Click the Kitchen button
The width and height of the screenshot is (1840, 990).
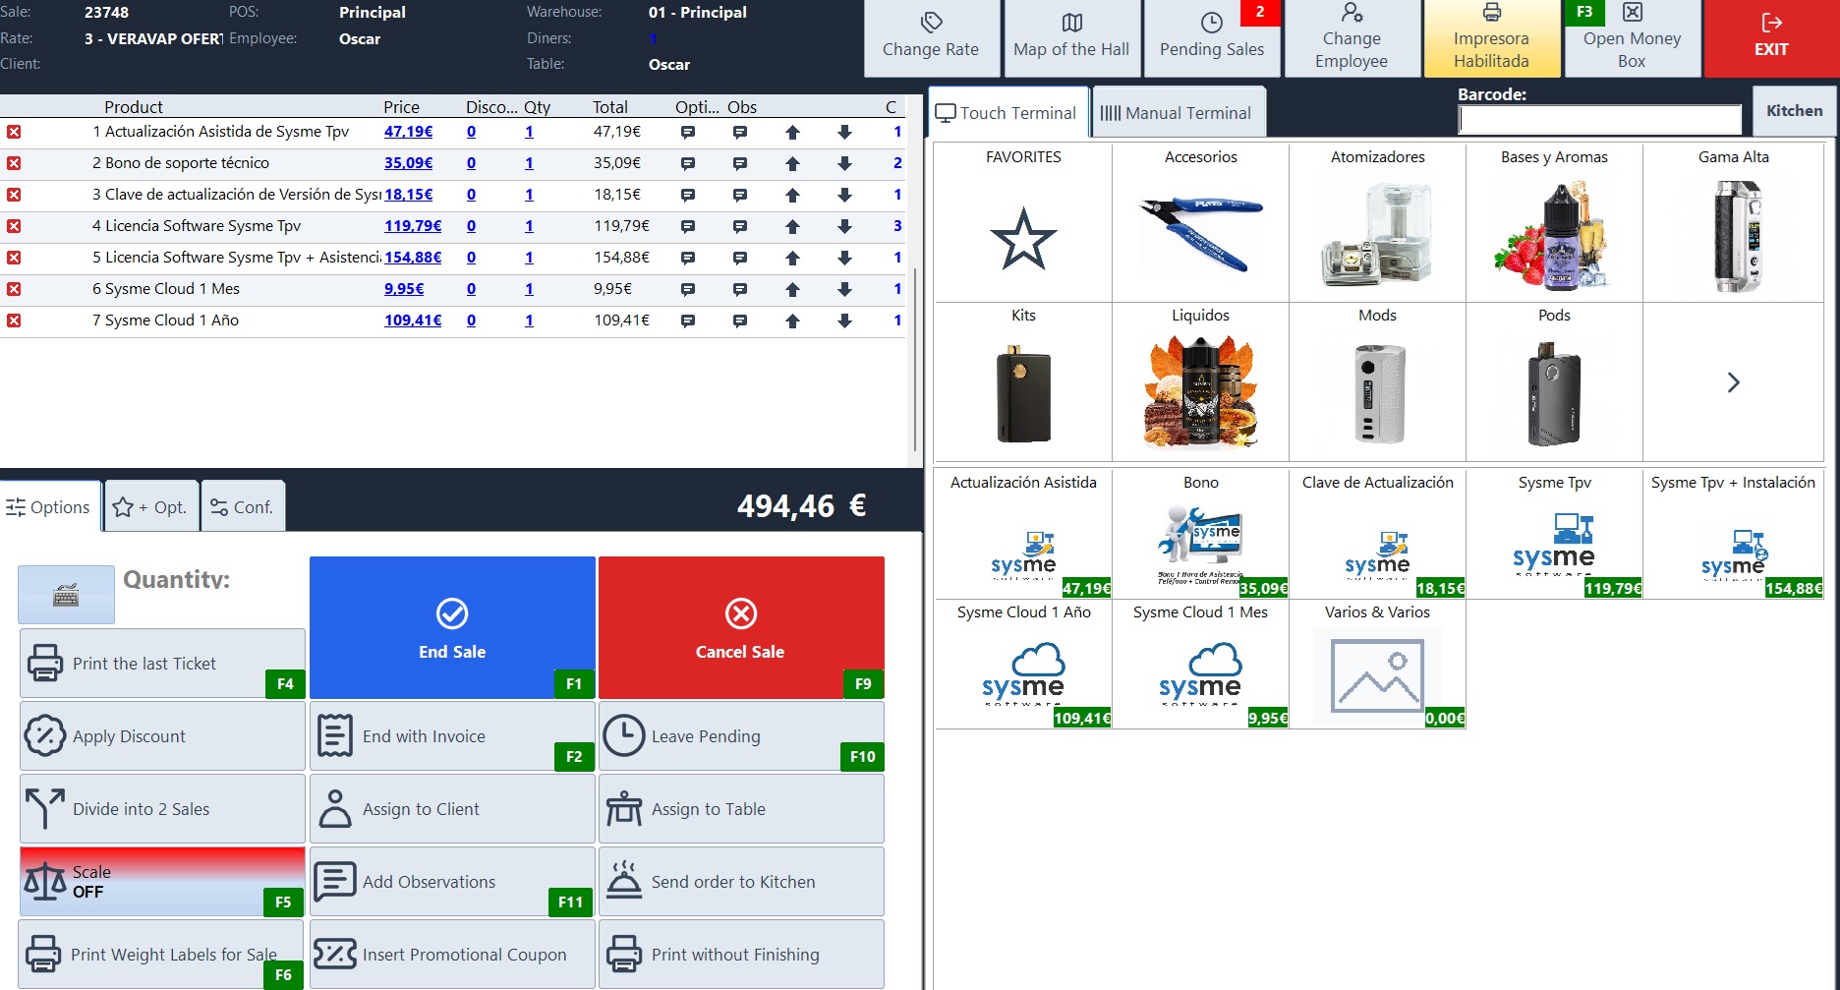pos(1794,110)
